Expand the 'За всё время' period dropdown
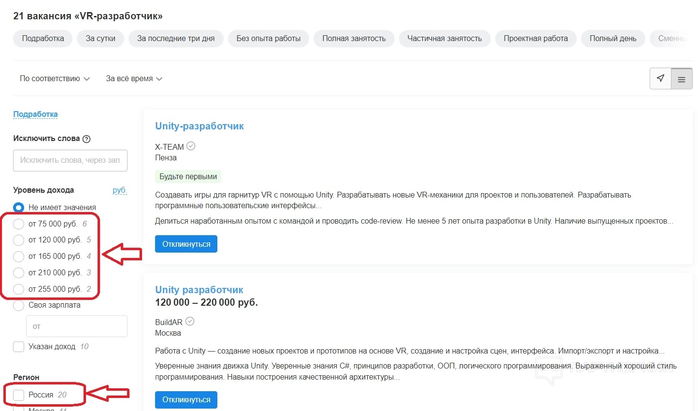 (134, 79)
